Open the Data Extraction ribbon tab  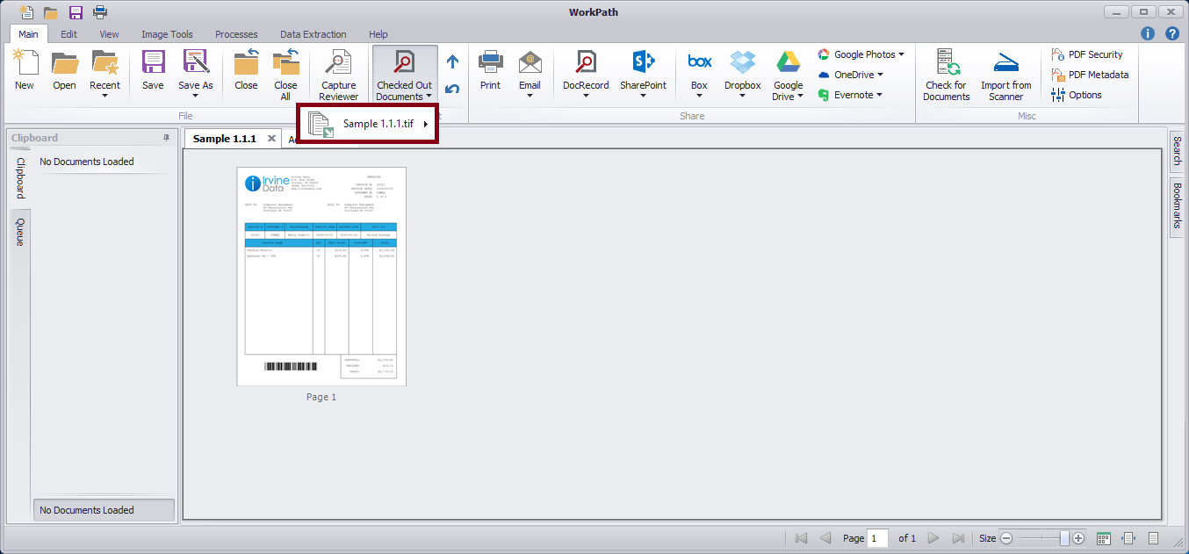click(313, 34)
